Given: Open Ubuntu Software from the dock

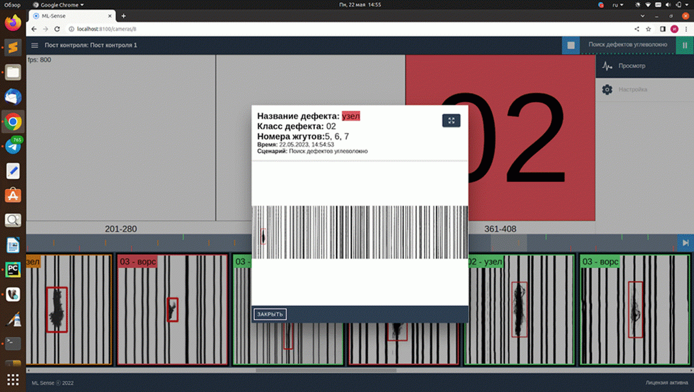Looking at the screenshot, I should point(13,195).
